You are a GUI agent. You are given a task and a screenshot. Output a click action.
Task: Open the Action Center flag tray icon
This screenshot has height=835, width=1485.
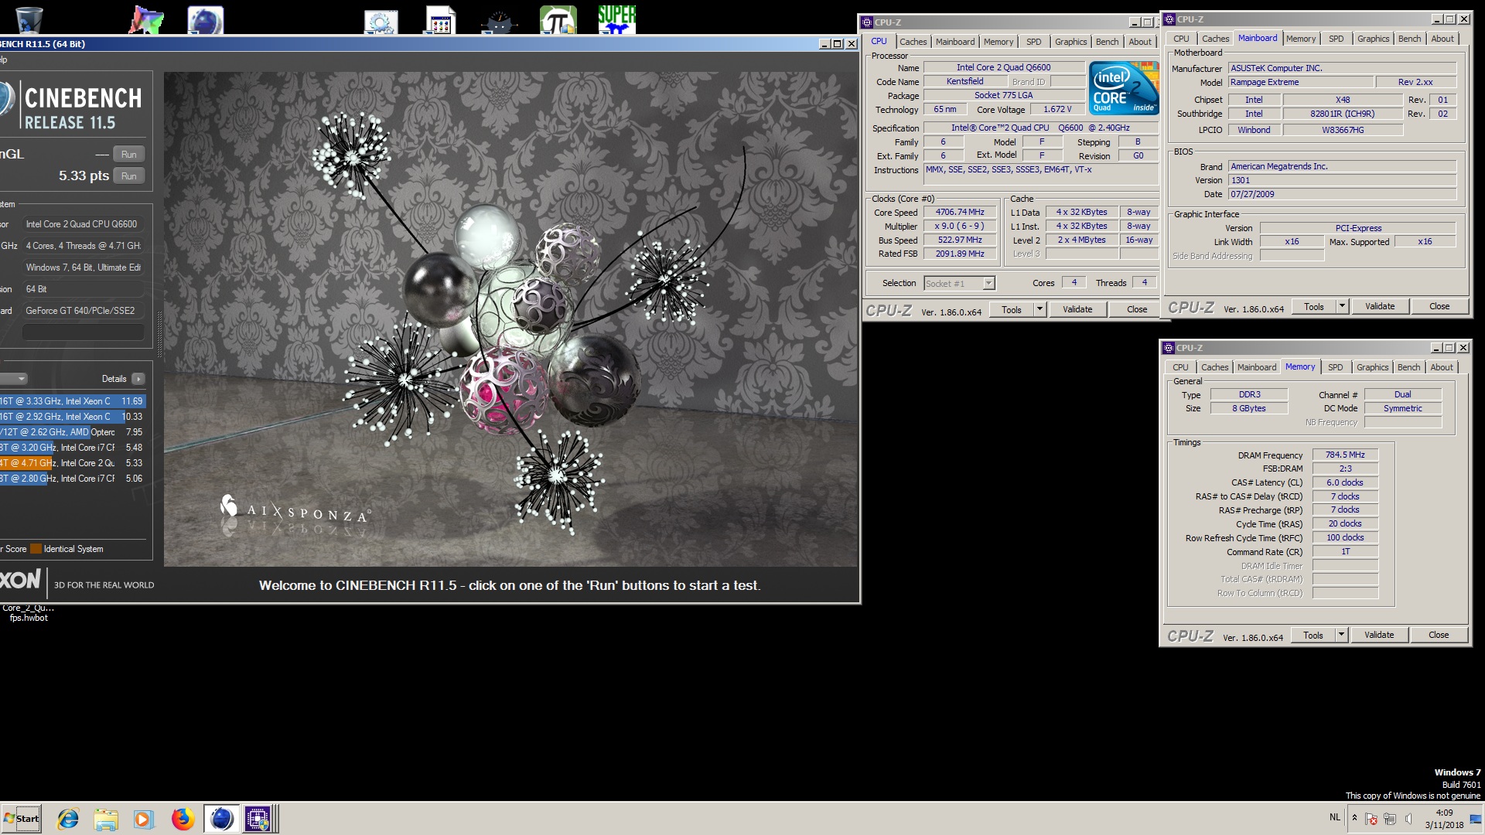click(x=1371, y=819)
